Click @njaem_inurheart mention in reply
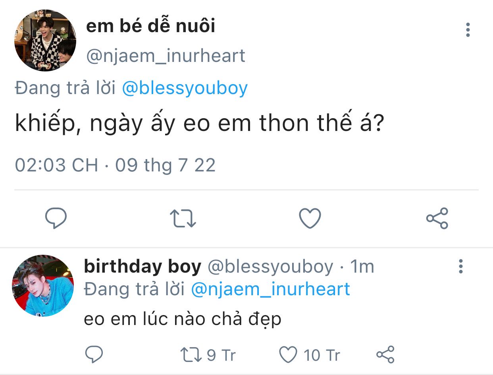 (x=270, y=289)
